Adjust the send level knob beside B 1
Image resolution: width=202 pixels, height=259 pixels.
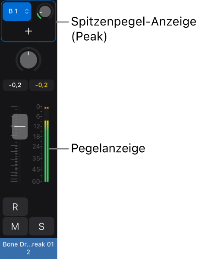tap(45, 11)
